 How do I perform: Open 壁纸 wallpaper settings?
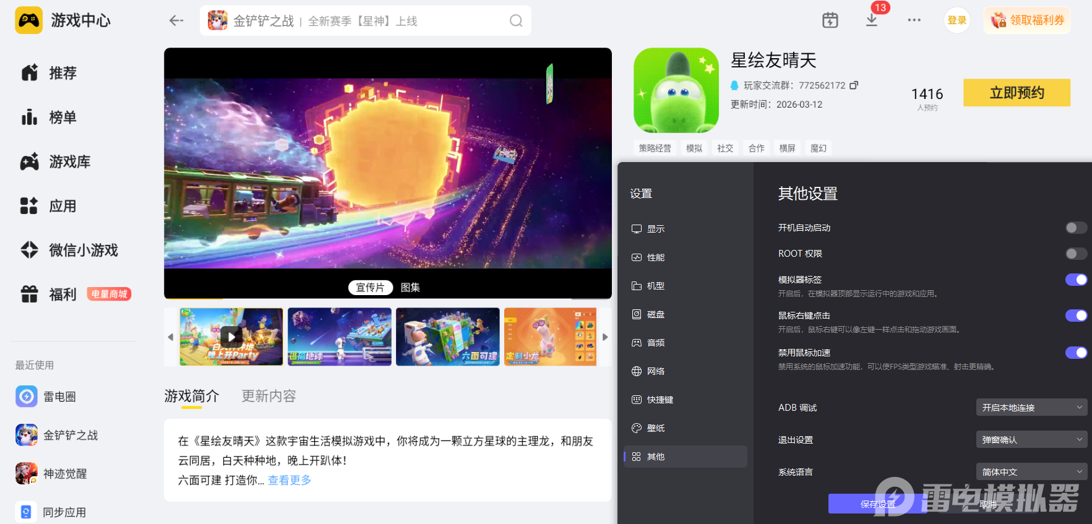[686, 428]
